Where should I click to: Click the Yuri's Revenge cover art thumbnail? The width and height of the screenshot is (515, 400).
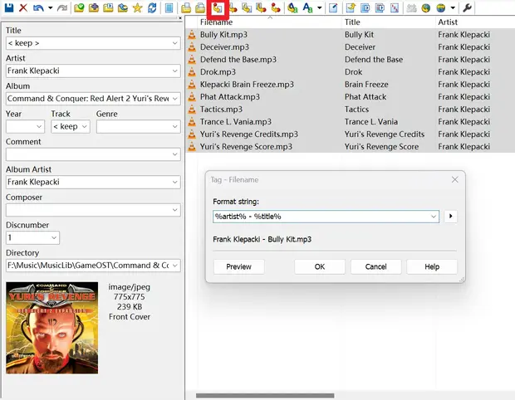(x=51, y=328)
